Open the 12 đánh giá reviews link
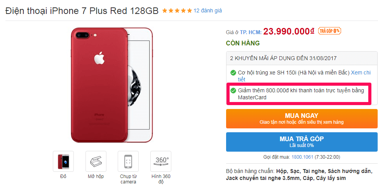378x185 pixels. click(207, 10)
